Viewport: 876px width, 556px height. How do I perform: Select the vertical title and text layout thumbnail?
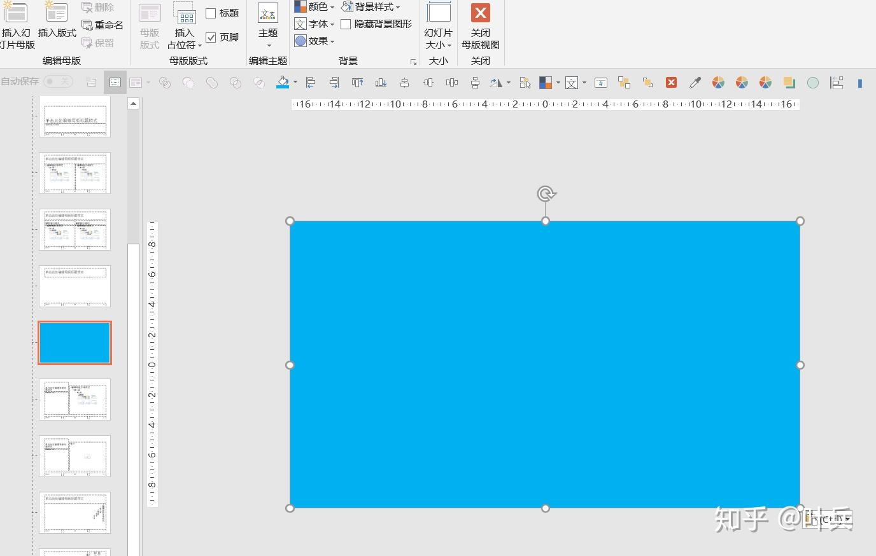(74, 513)
